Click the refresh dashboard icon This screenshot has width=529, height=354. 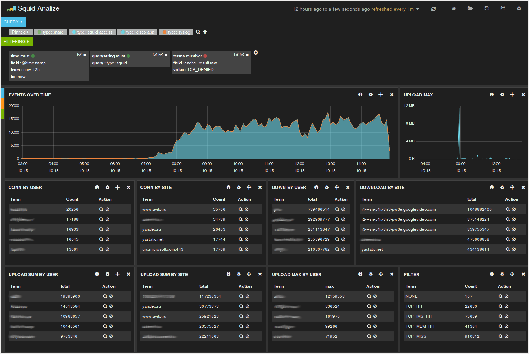434,9
